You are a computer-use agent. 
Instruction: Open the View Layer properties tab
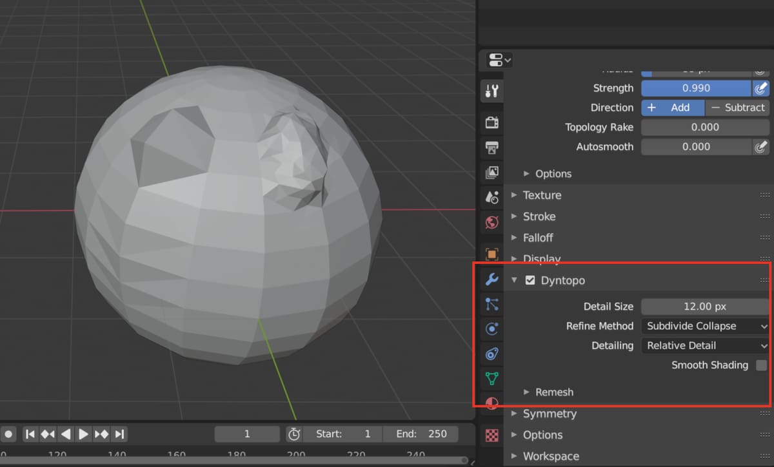(x=491, y=172)
